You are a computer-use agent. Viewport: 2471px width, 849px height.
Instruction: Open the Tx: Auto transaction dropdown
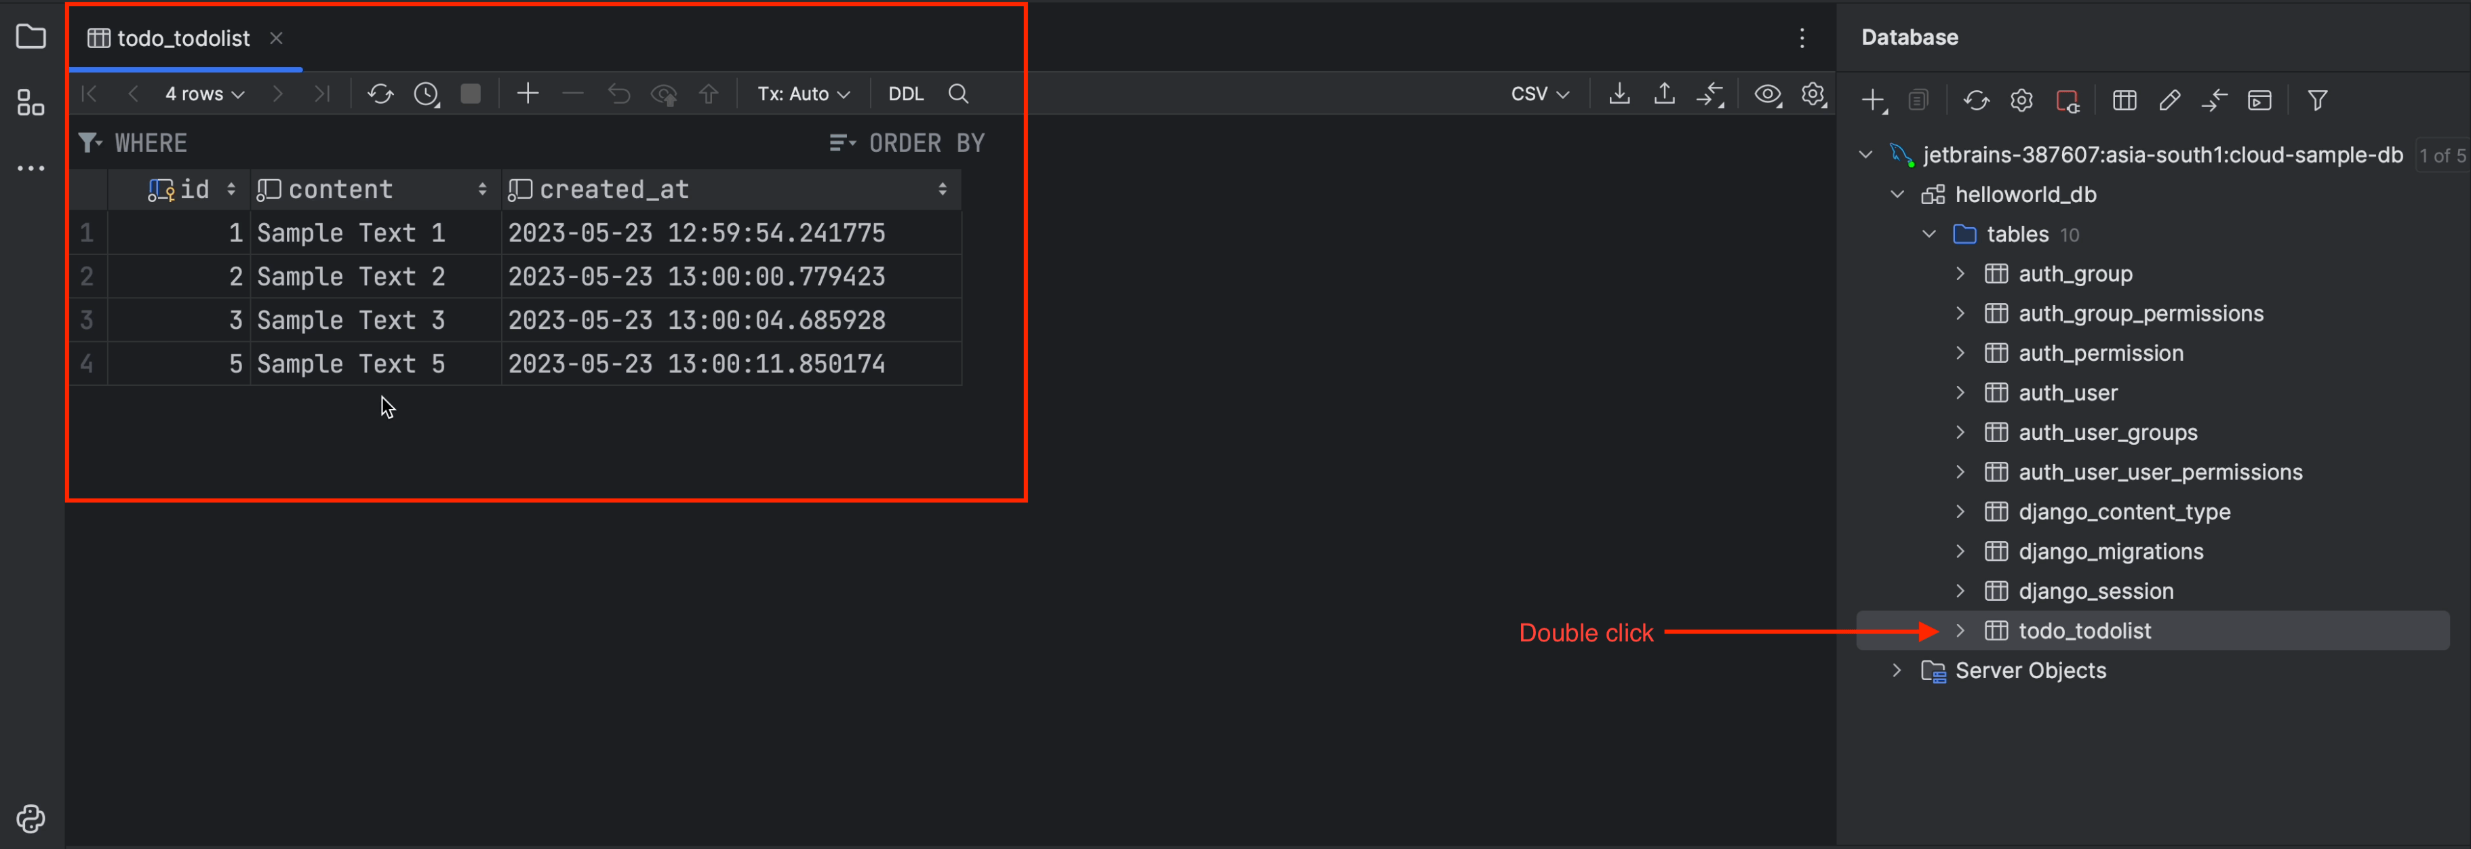point(803,94)
